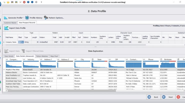Open settings via the gray gear icon
Screen dimensions: 185x103
point(36,2)
